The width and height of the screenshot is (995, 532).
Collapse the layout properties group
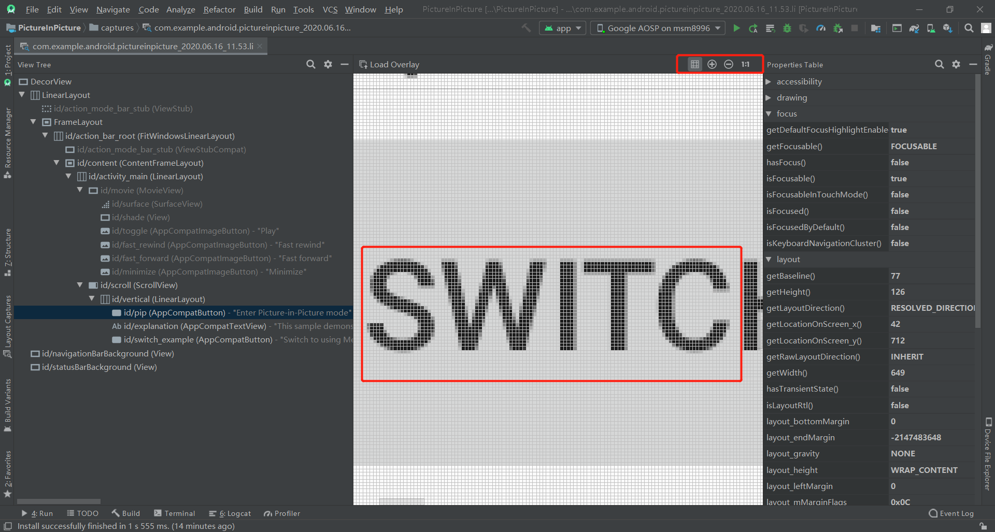[769, 260]
